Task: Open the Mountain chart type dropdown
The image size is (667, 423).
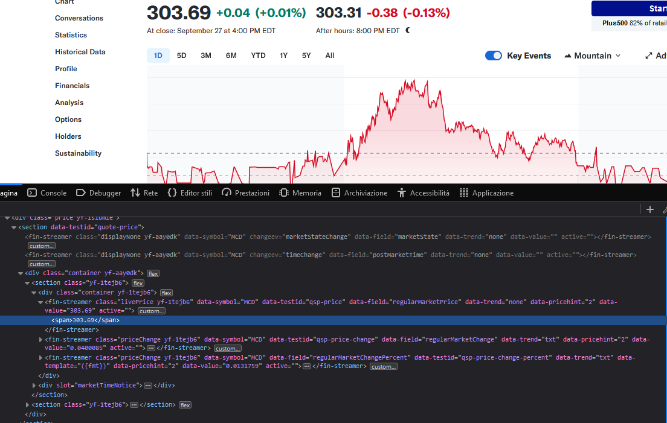Action: [x=593, y=56]
